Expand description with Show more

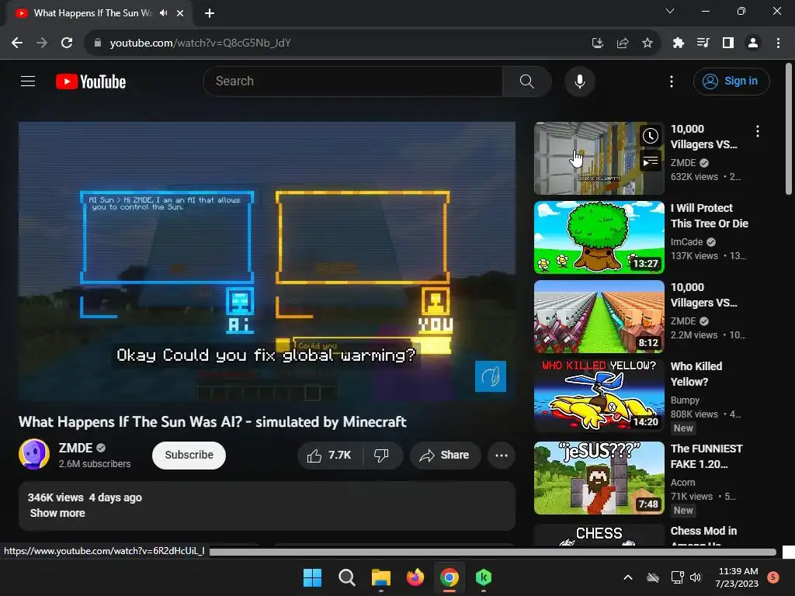coord(57,513)
